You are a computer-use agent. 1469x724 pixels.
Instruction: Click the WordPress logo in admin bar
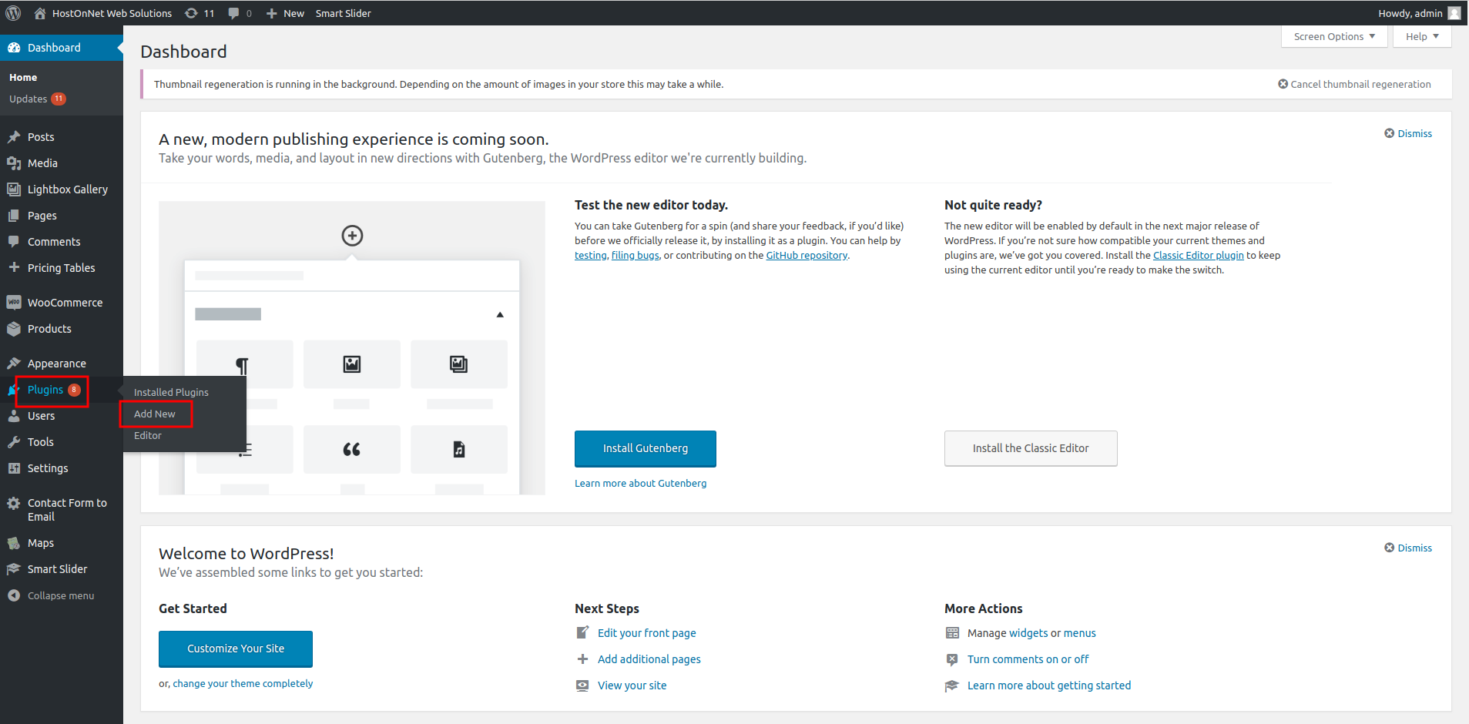click(13, 13)
